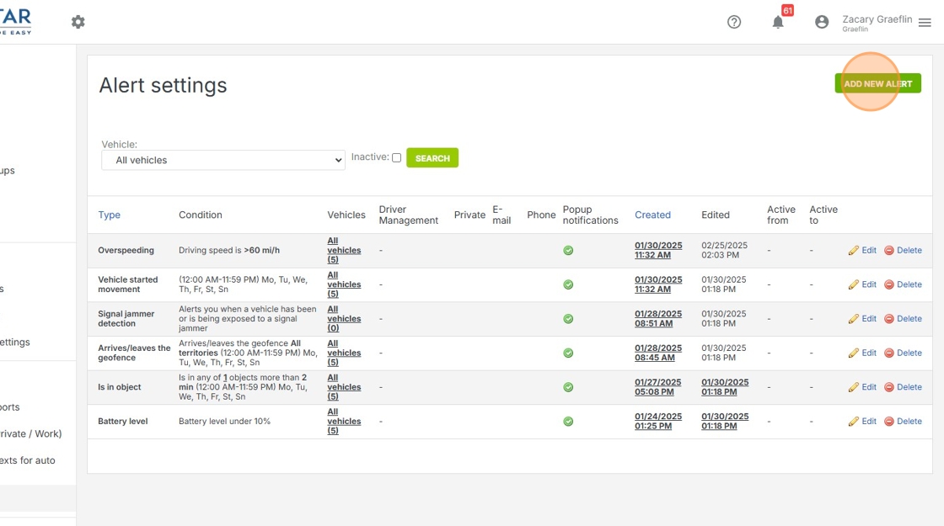
Task: Open All vehicles (5) link for Overspeeding
Action: coord(344,250)
